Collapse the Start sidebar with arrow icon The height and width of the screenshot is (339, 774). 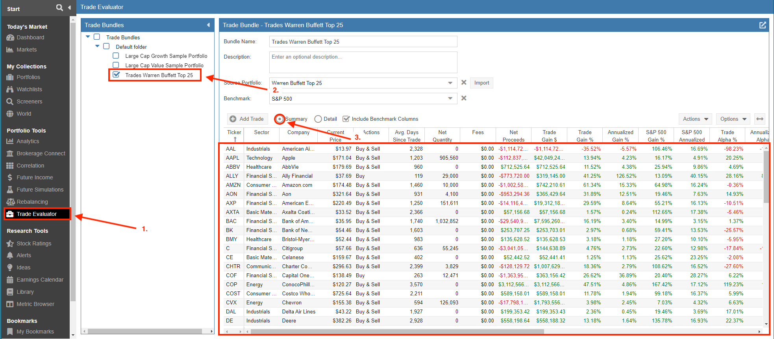click(69, 7)
